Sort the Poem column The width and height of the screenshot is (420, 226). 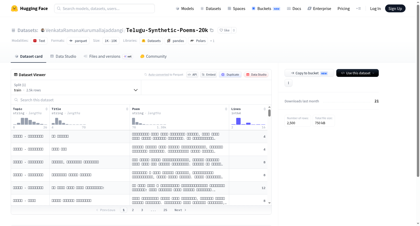click(226, 109)
